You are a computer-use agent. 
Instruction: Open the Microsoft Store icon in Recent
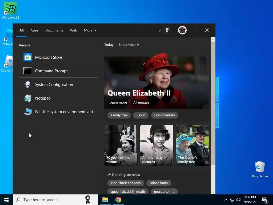tap(28, 57)
